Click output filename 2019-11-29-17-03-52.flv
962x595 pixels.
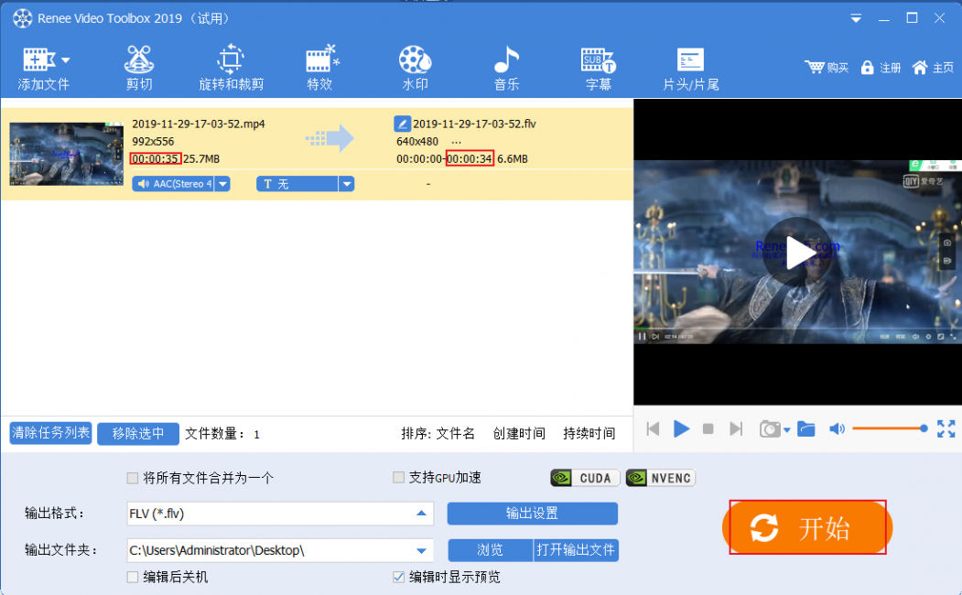click(474, 124)
